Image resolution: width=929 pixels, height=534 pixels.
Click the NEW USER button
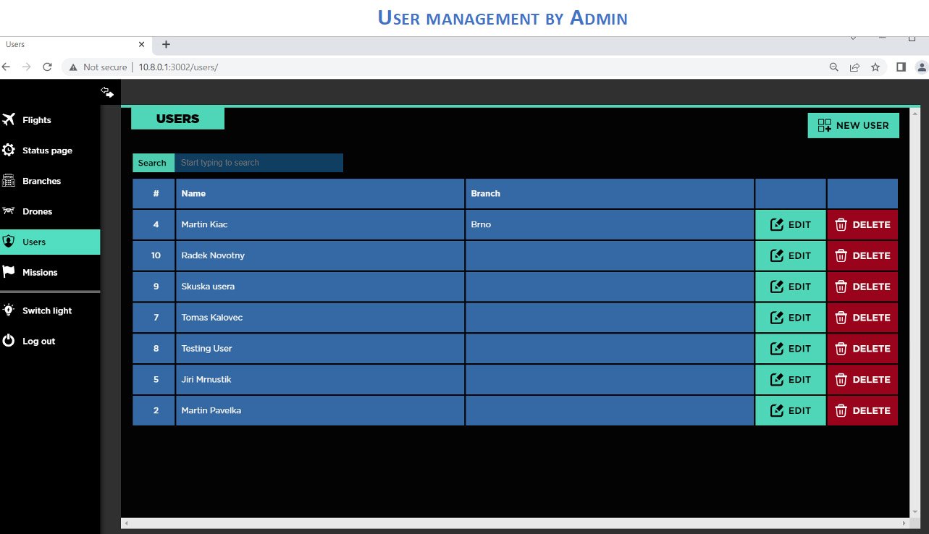853,125
